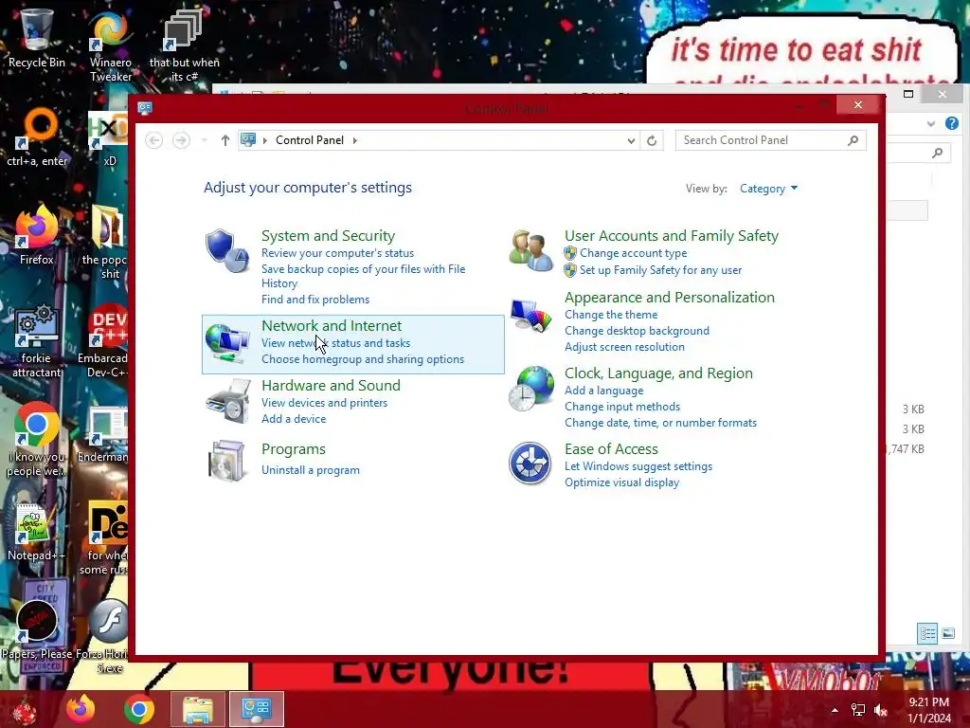The height and width of the screenshot is (728, 970).
Task: Click the Control Panel taskbar button
Action: pyautogui.click(x=256, y=709)
